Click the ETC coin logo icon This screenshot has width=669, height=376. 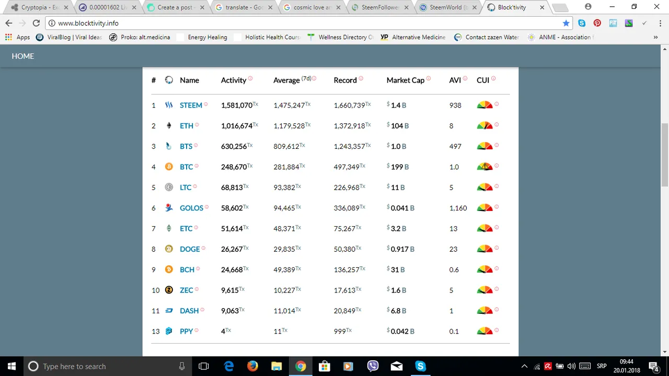[169, 228]
